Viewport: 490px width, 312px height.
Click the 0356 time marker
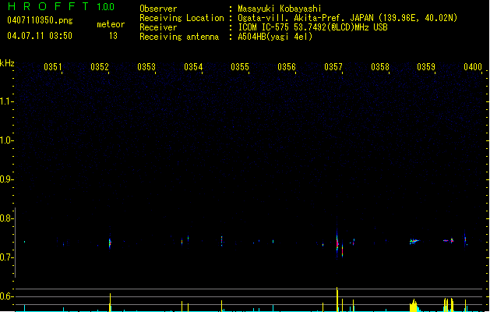click(287, 67)
